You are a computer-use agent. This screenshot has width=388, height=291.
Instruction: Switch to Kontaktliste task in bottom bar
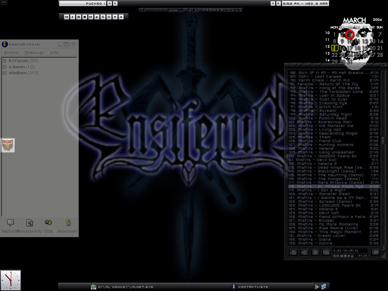click(250, 287)
